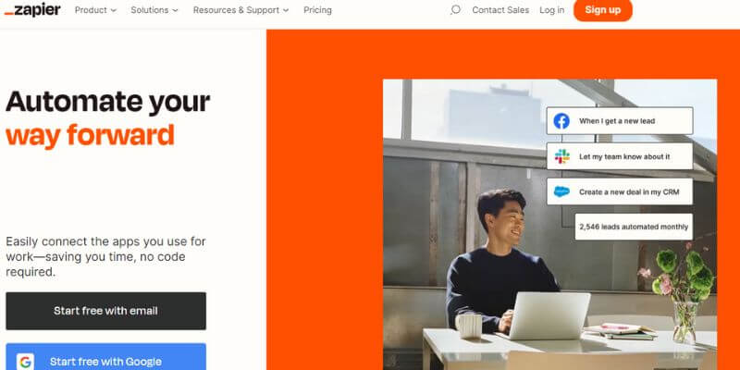The width and height of the screenshot is (740, 370).
Task: Click the Zapier logo
Action: click(x=32, y=10)
